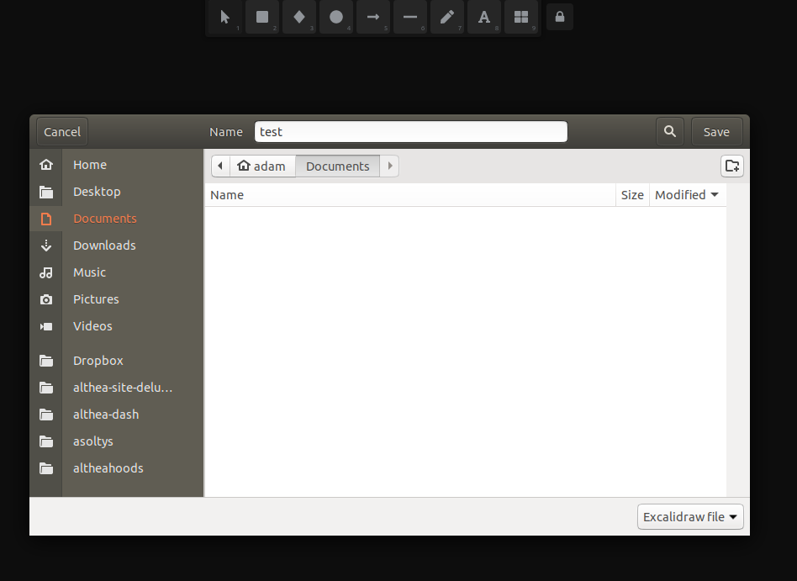797x581 pixels.
Task: Switch to the Documents breadcrumb tab
Action: click(x=337, y=166)
